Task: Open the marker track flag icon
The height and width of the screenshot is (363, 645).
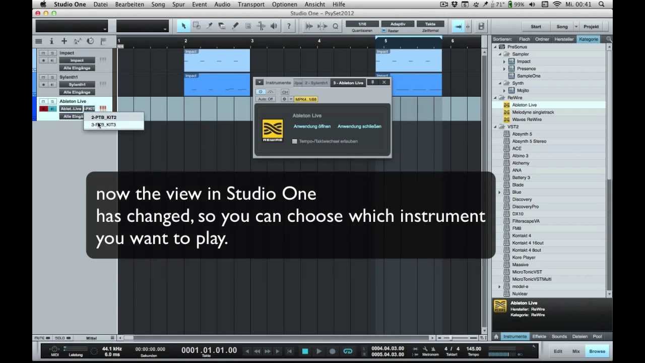Action: click(x=103, y=41)
